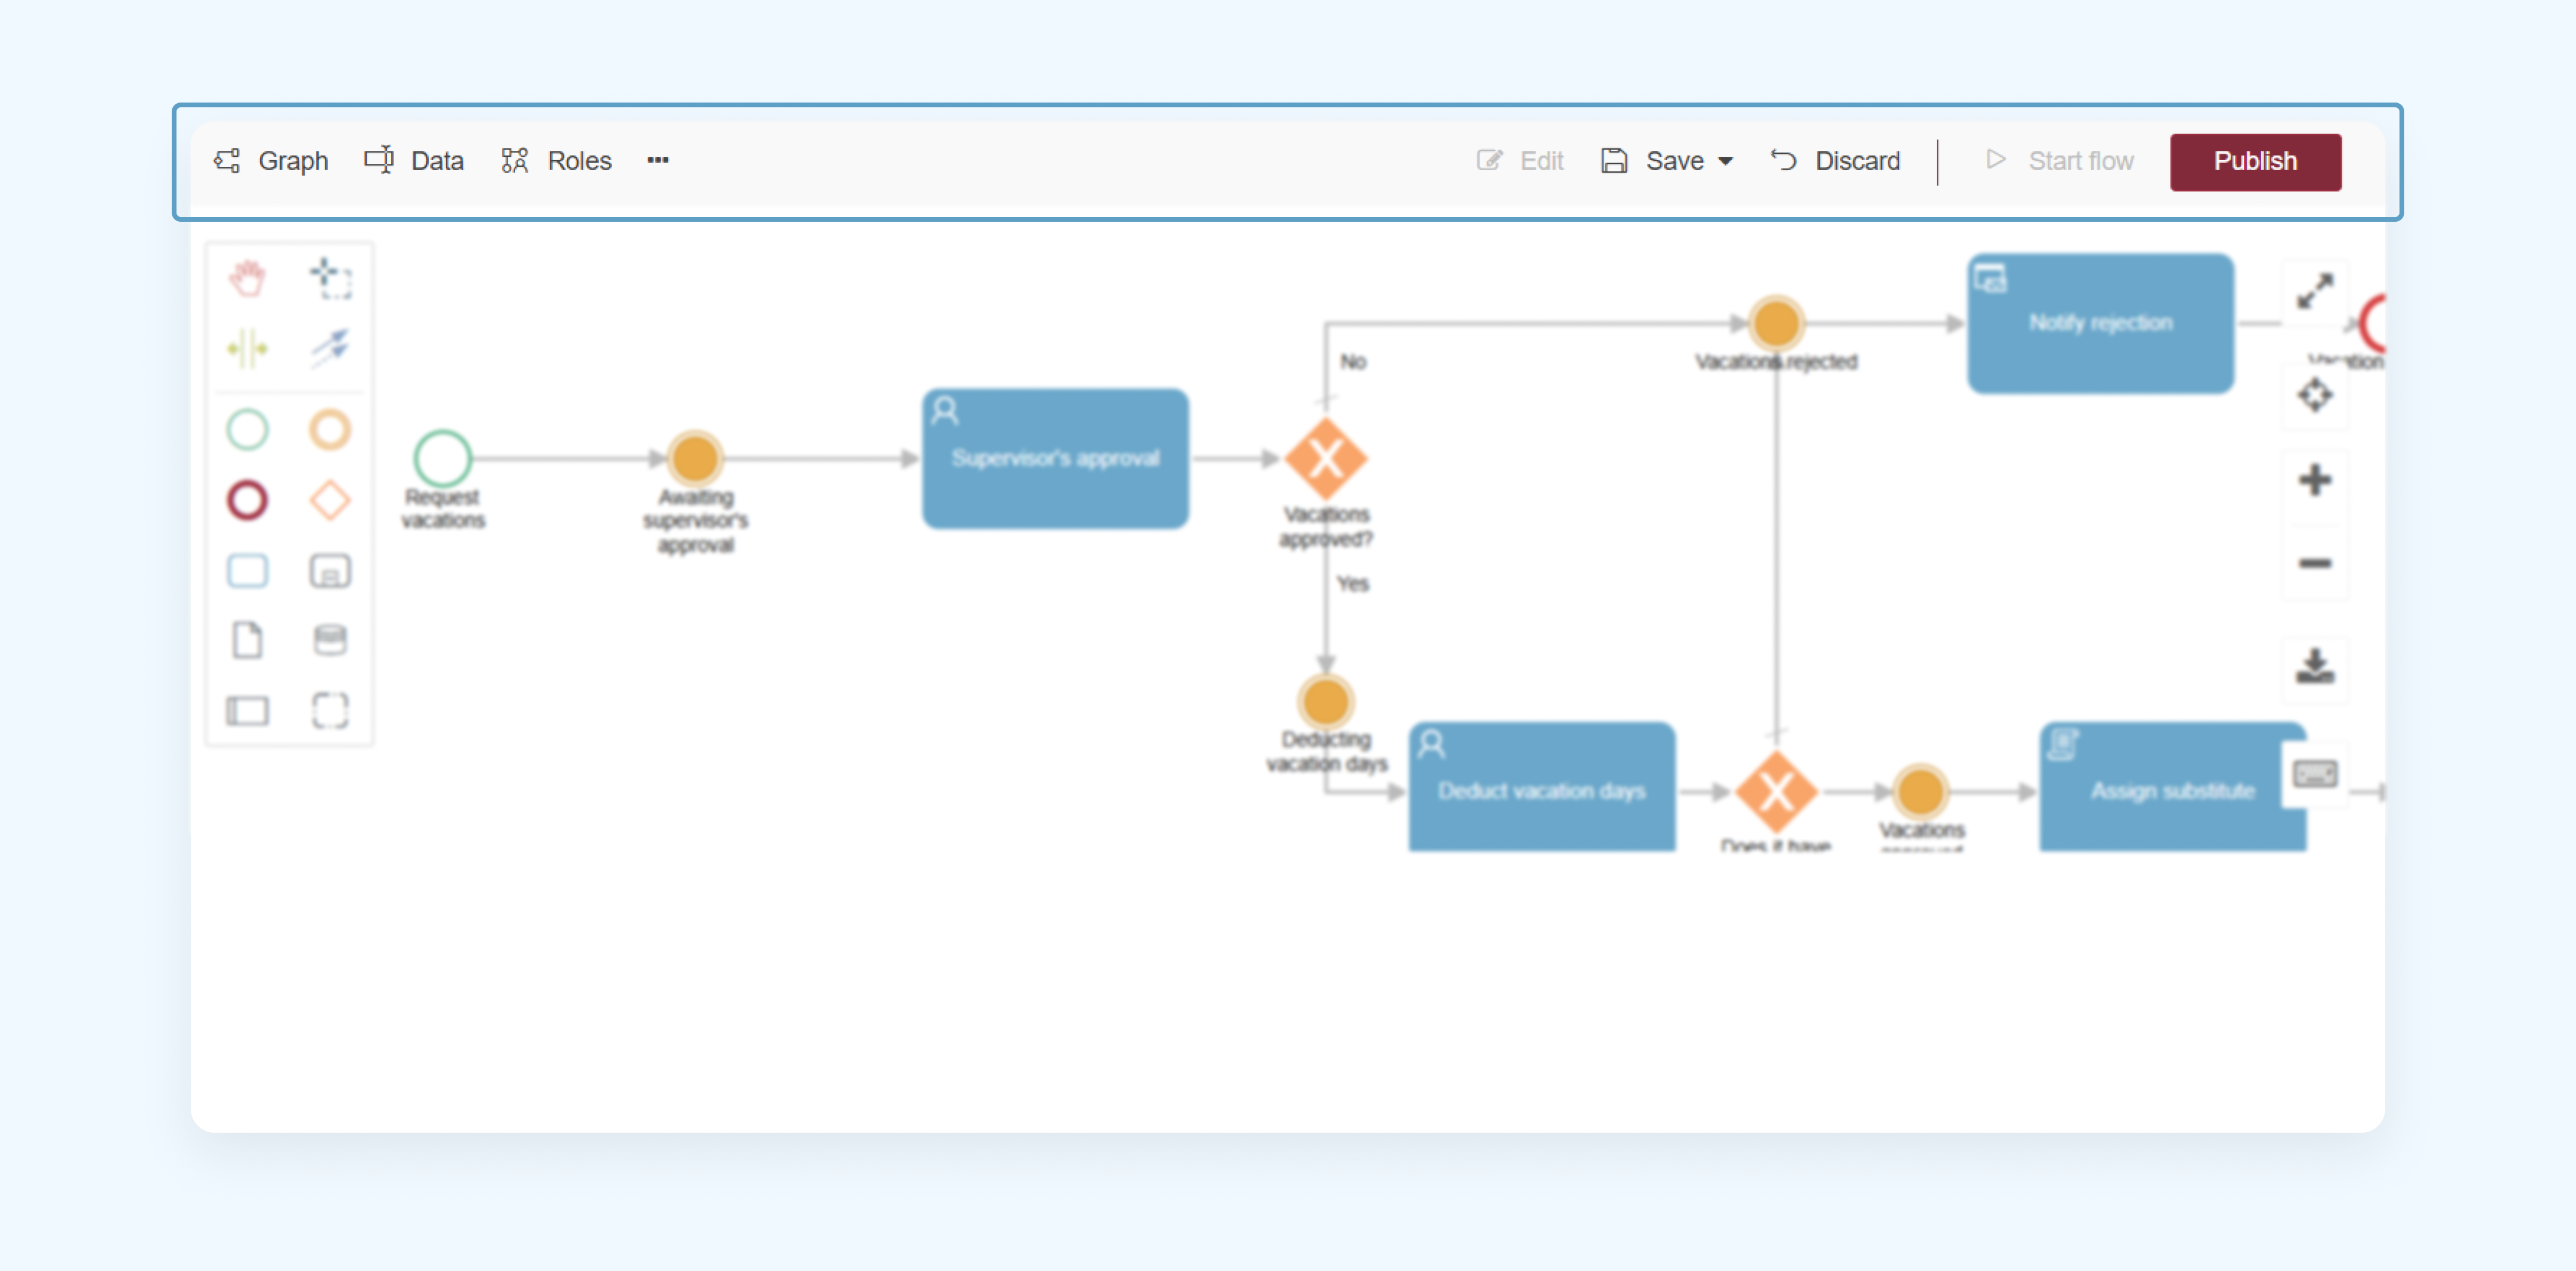Zoom out with the minus button
The image size is (2576, 1271).
pyautogui.click(x=2315, y=563)
